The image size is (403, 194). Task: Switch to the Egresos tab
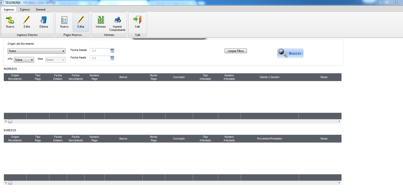[25, 10]
